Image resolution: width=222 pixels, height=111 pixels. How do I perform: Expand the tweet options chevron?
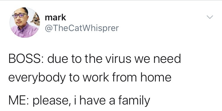(x=210, y=17)
